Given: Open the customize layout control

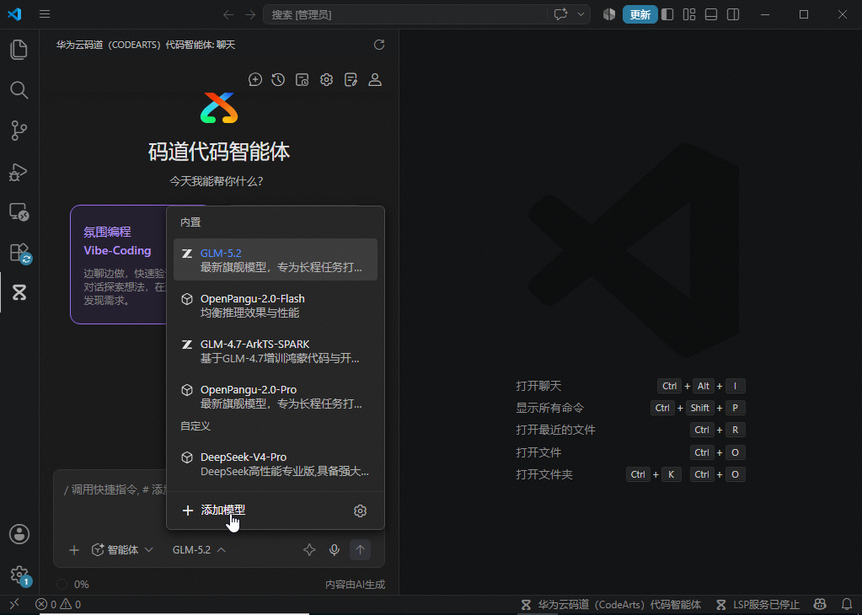Looking at the screenshot, I should coord(689,14).
